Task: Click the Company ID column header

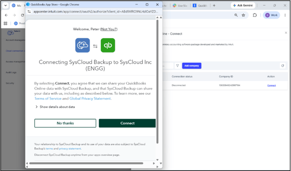Action: pyautogui.click(x=226, y=77)
